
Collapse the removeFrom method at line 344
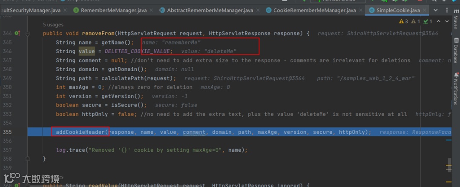(x=28, y=34)
